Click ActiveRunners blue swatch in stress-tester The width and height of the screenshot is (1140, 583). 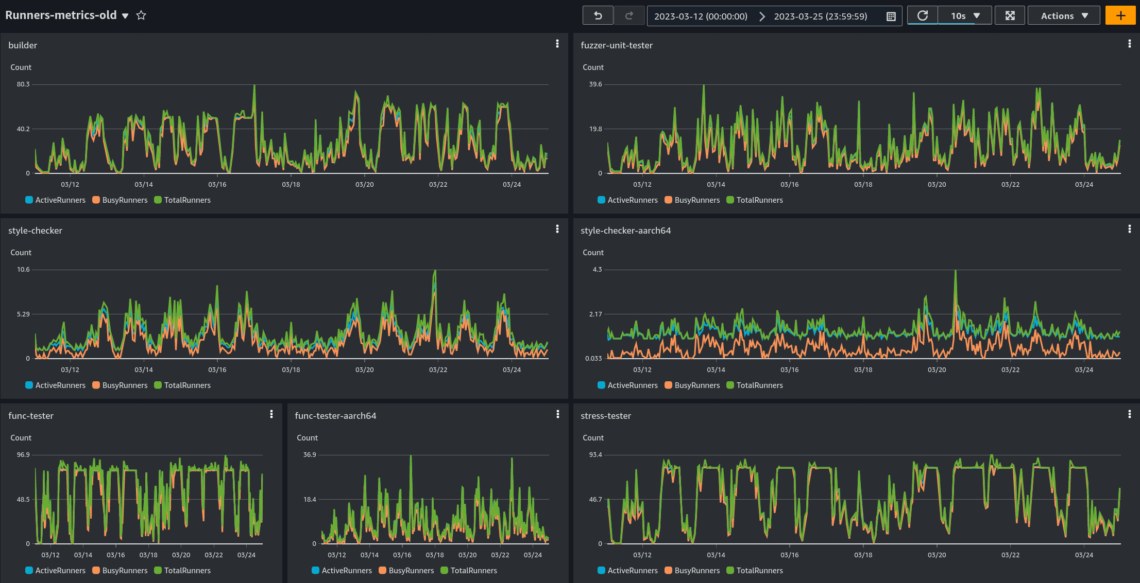[x=601, y=571]
